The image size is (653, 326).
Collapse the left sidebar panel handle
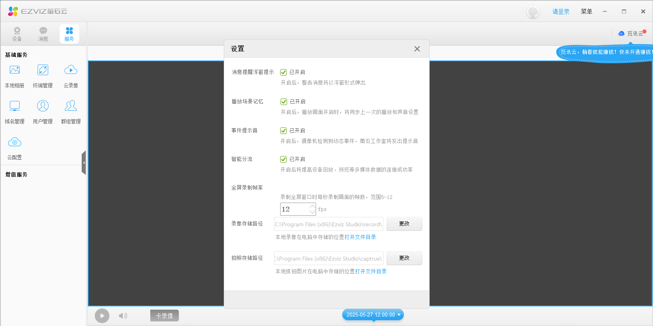(x=84, y=163)
